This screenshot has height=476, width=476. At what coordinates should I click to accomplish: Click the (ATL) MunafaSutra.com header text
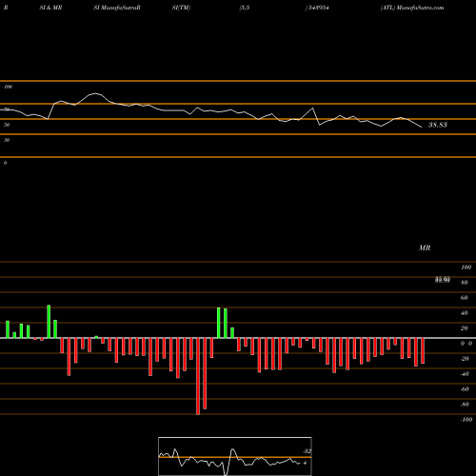[412, 8]
